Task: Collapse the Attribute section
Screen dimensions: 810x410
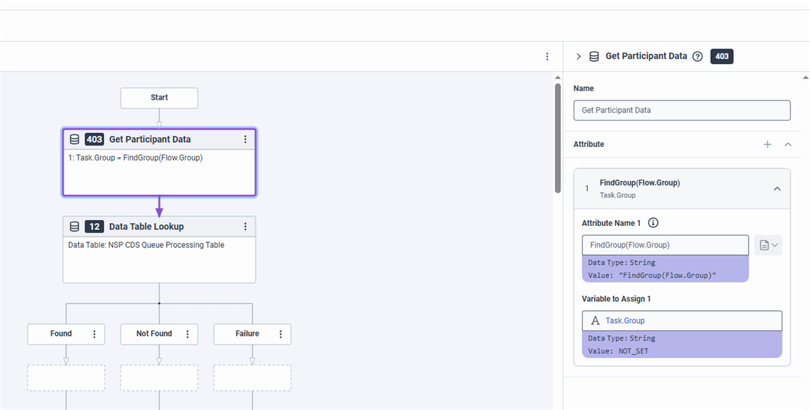Action: pos(788,144)
